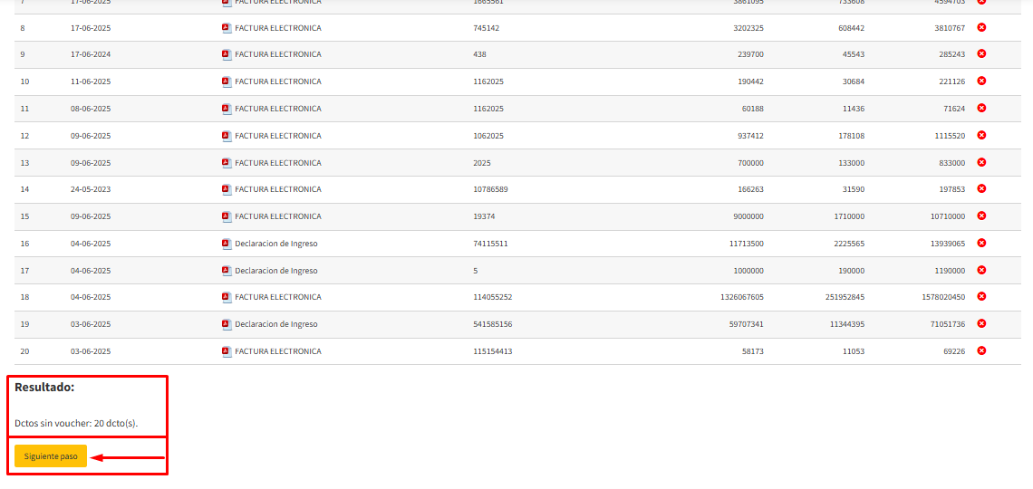The width and height of the screenshot is (1033, 489).
Task: Select total amount 1578020450 in row 18
Action: pos(943,297)
